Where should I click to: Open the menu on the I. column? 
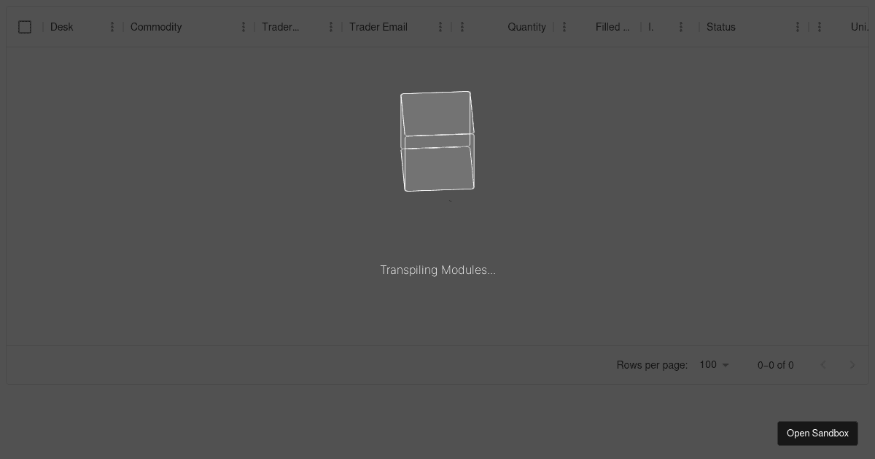pyautogui.click(x=680, y=27)
